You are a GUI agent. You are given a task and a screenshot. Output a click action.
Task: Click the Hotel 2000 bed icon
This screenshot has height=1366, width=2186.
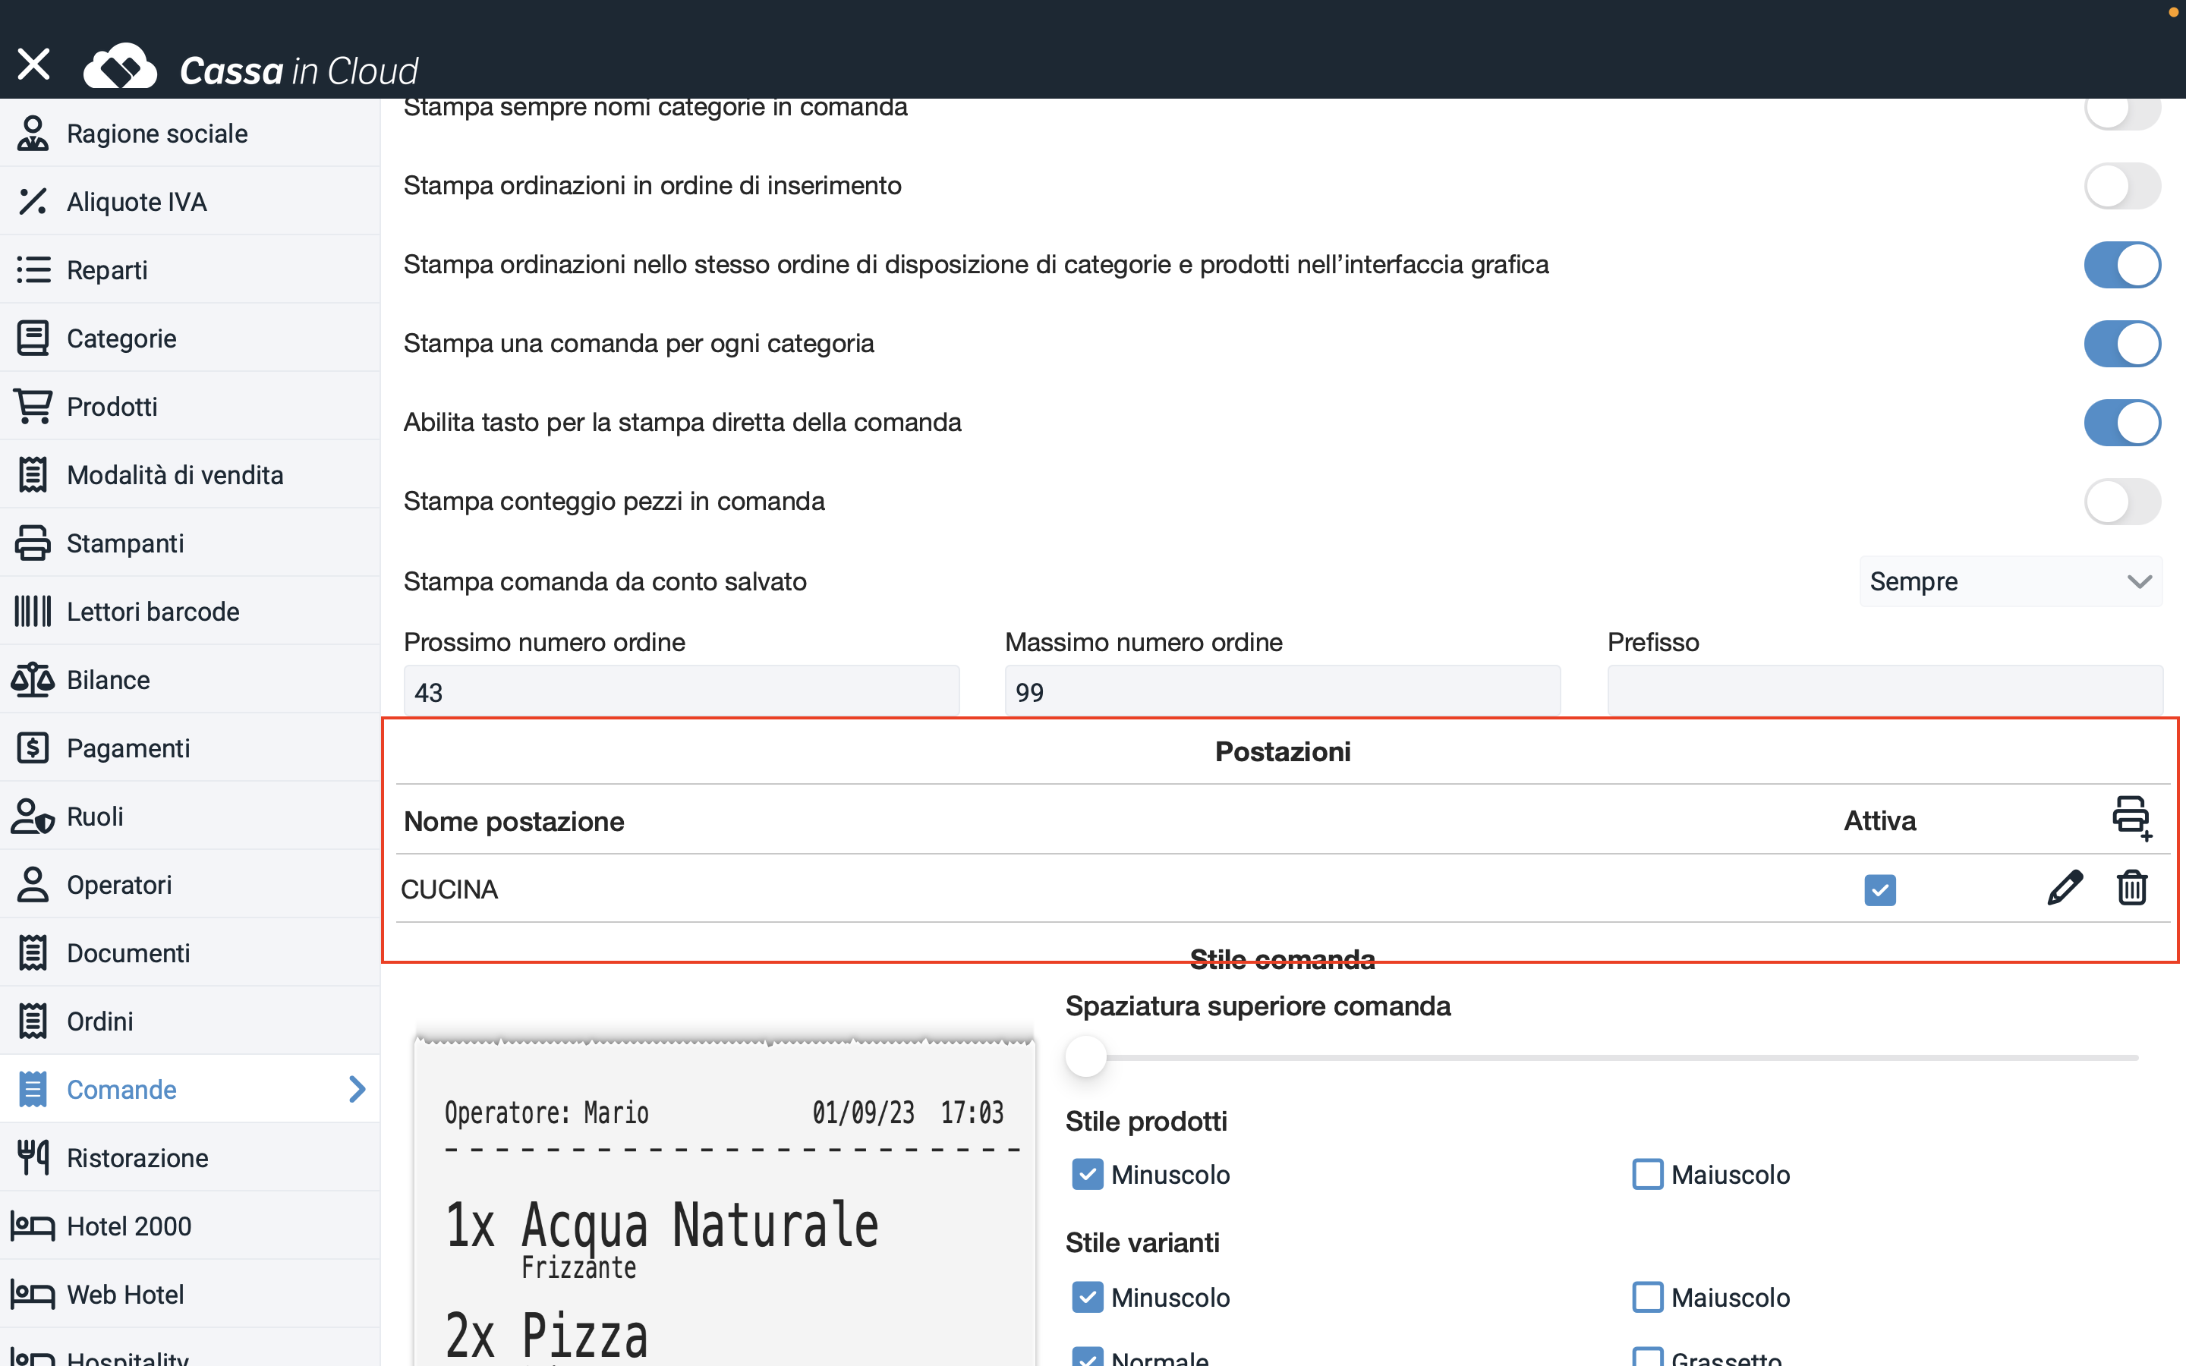coord(33,1226)
